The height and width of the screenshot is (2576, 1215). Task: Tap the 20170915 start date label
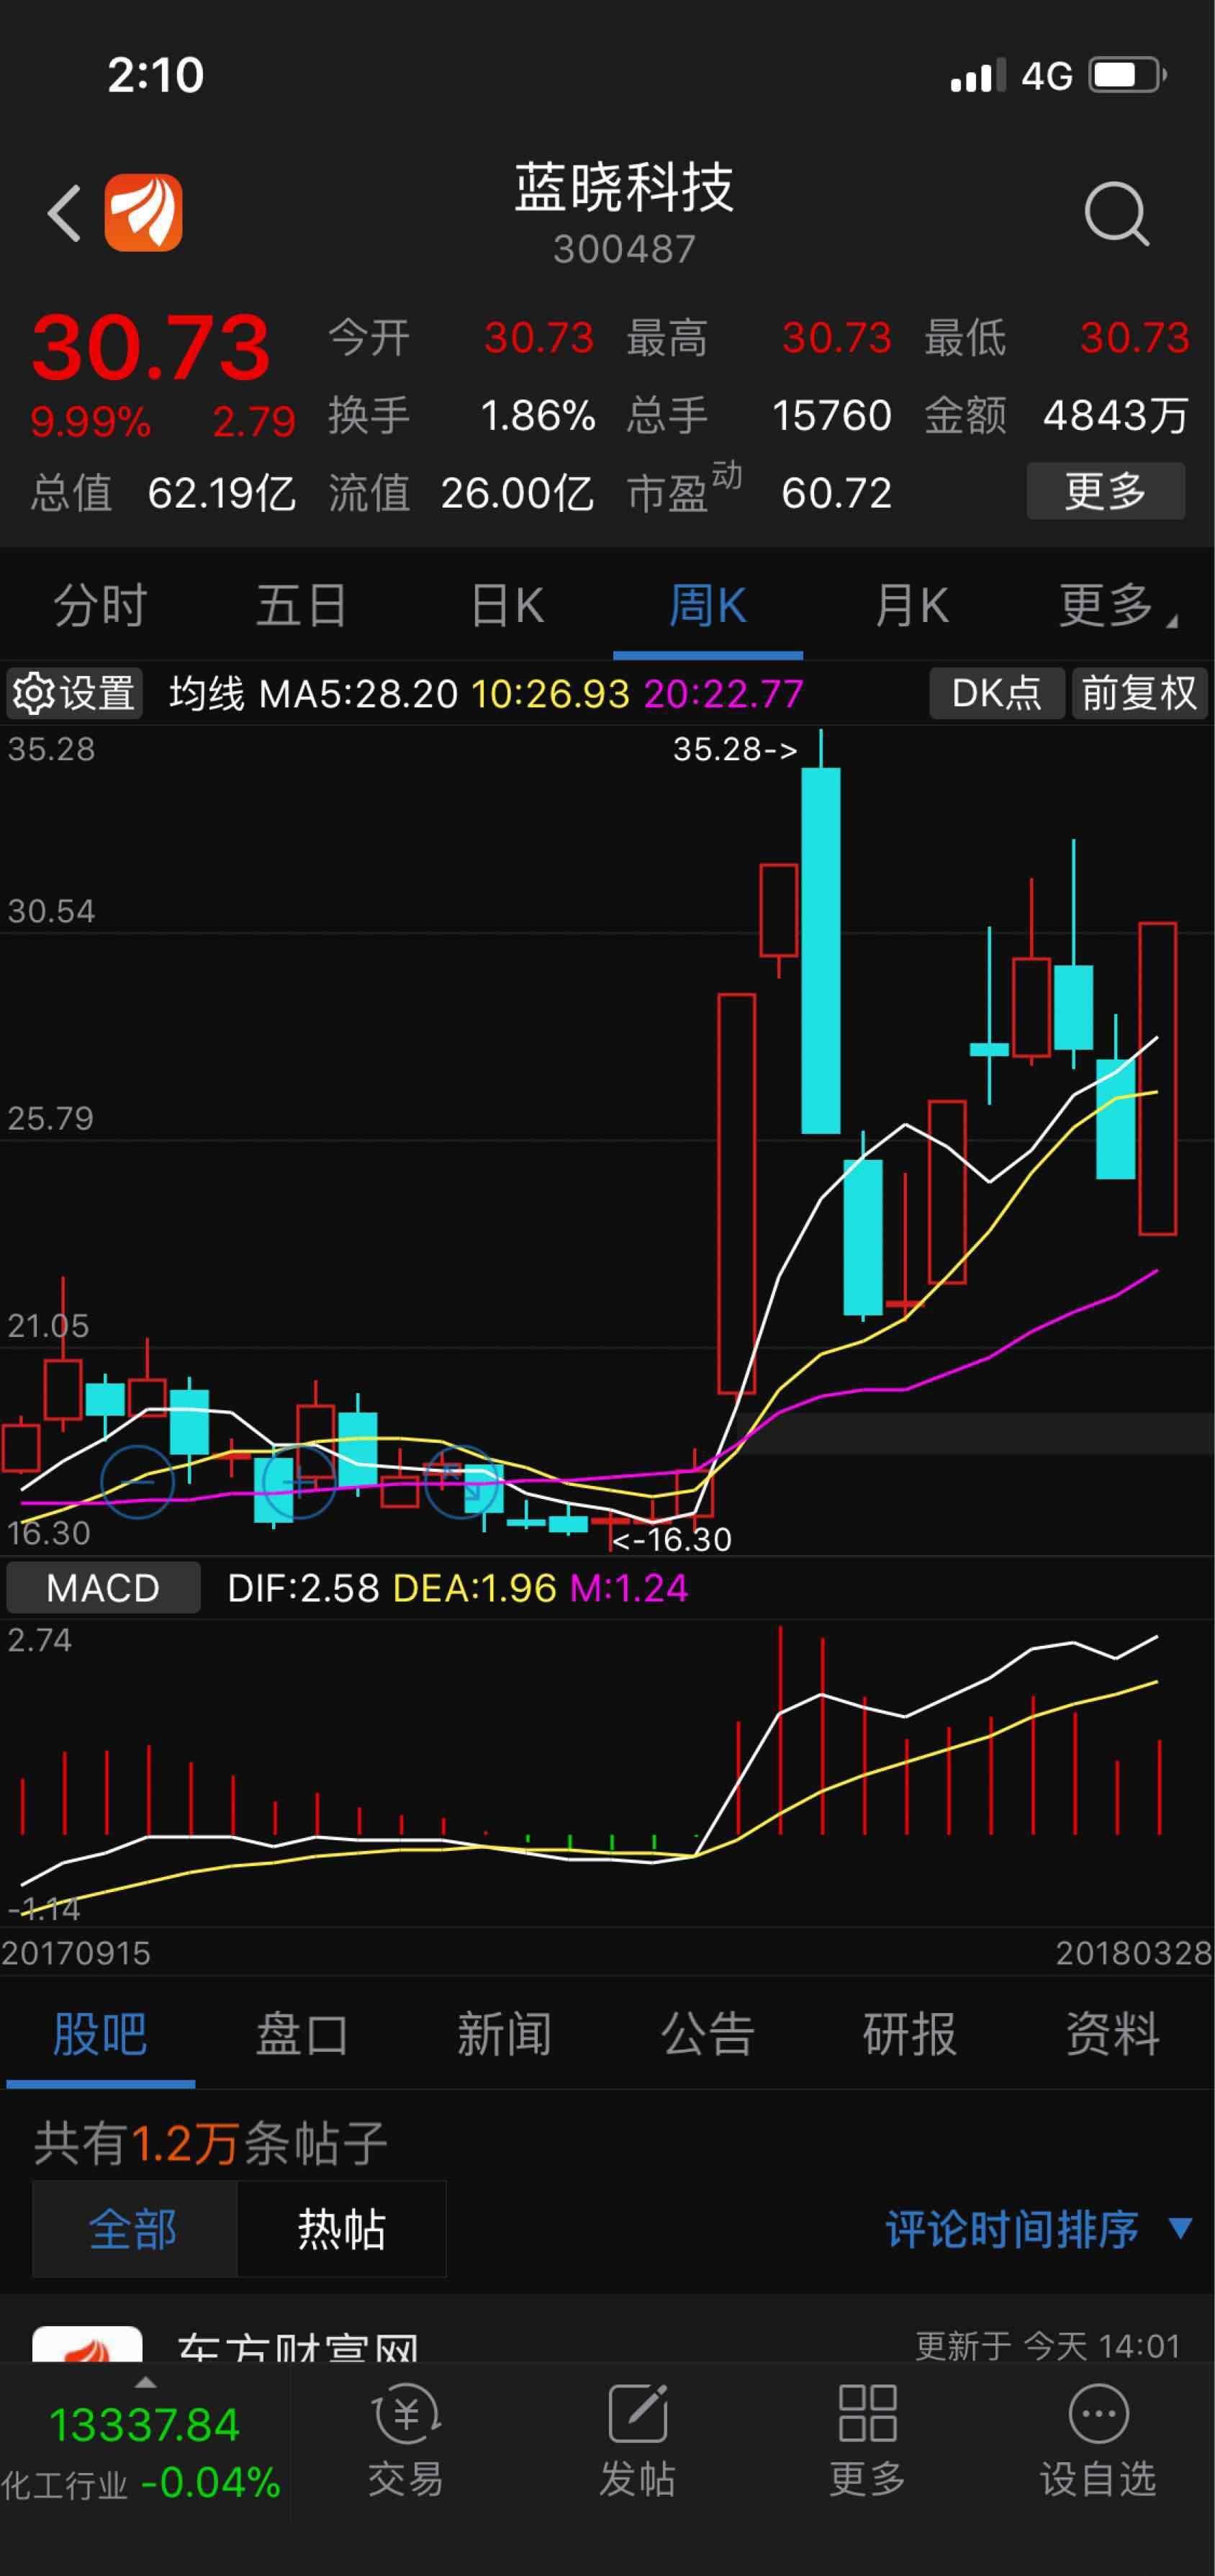pyautogui.click(x=76, y=1952)
